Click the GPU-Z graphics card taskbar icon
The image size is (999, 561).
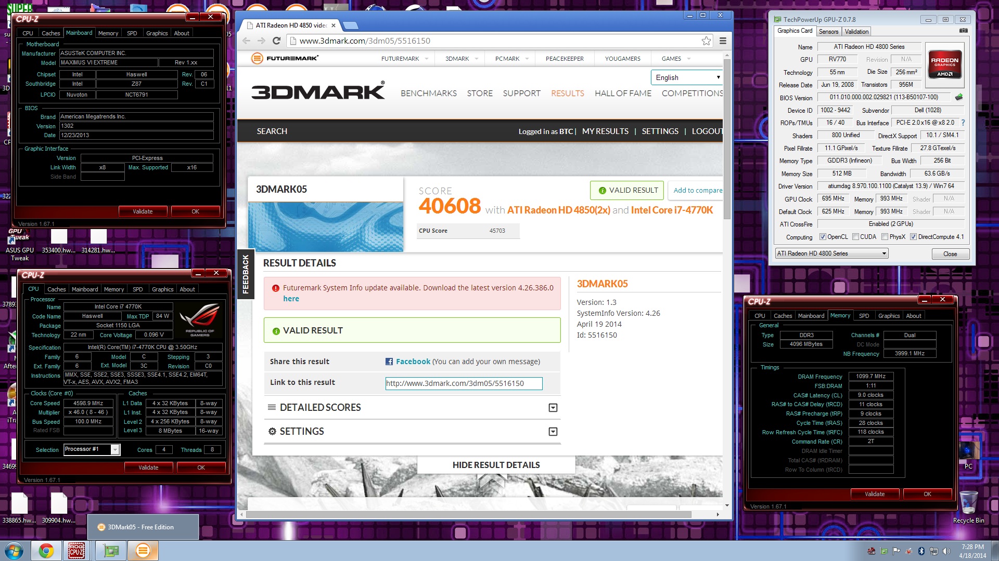[x=111, y=551]
